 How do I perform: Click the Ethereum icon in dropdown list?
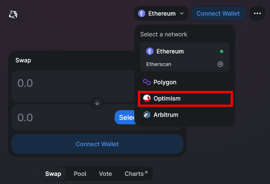(x=150, y=51)
